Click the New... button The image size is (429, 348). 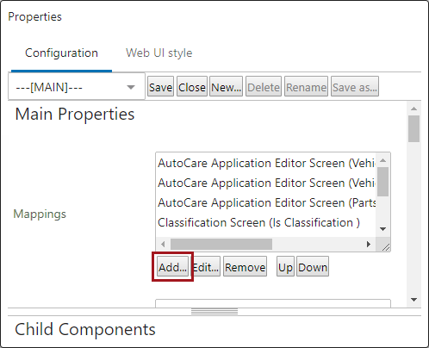coord(226,86)
